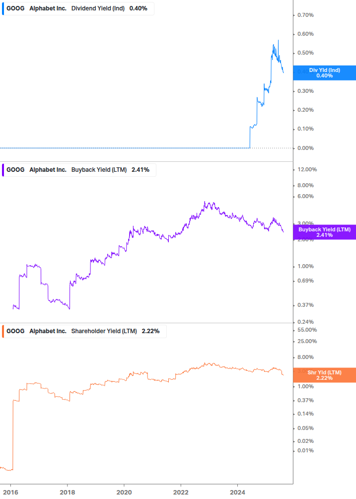Click the 0.05% tick on shareholder yield axis
The width and height of the screenshot is (356, 499).
tap(305, 428)
